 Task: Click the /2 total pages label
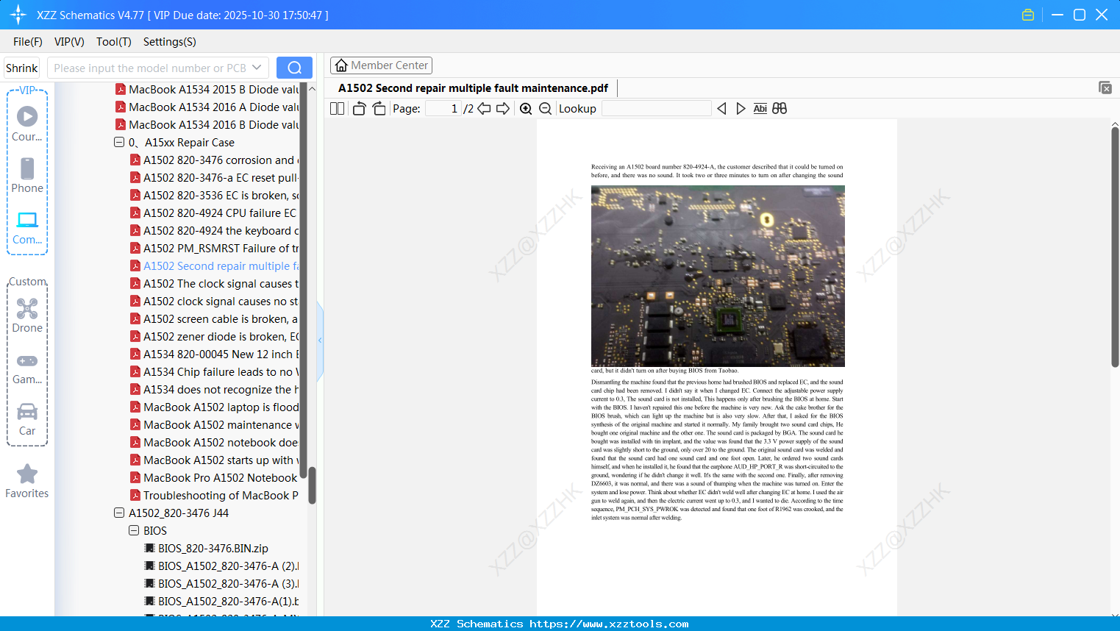[468, 109]
